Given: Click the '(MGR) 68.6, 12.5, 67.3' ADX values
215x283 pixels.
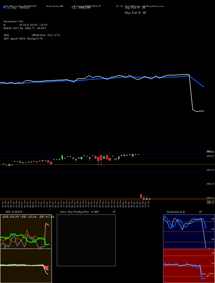Looking at the screenshot, I should coord(46,35).
